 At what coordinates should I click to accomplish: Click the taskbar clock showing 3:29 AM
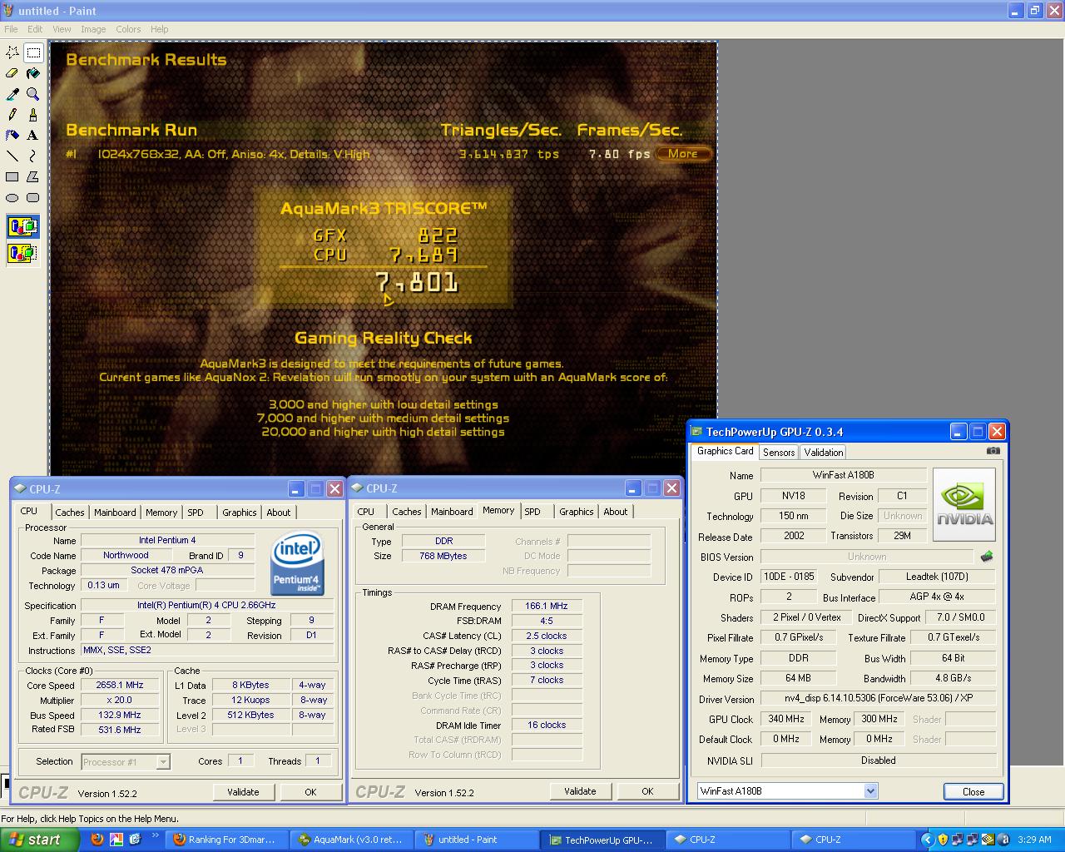click(x=1034, y=840)
